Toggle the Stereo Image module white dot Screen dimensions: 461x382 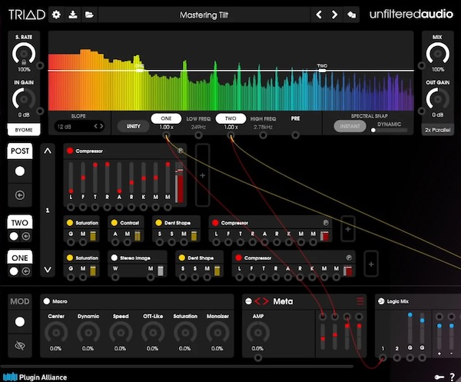click(x=114, y=257)
